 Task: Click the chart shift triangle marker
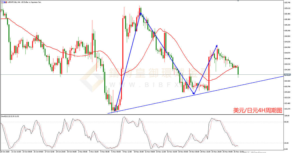click(238, 1)
